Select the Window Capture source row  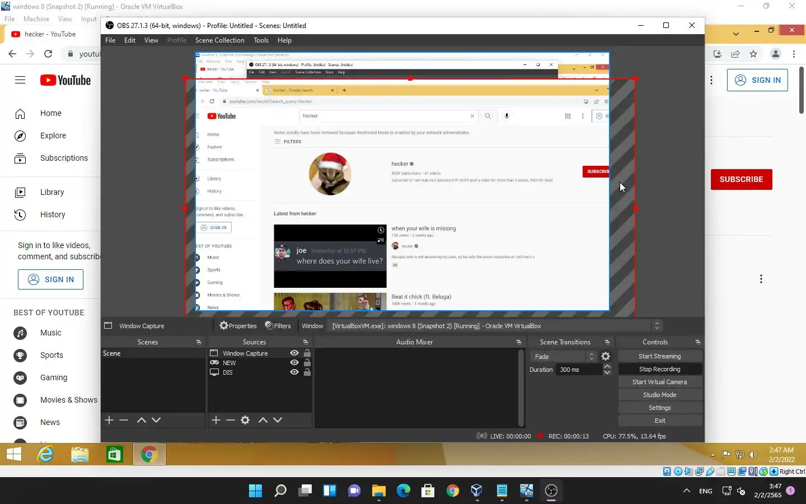pos(260,353)
